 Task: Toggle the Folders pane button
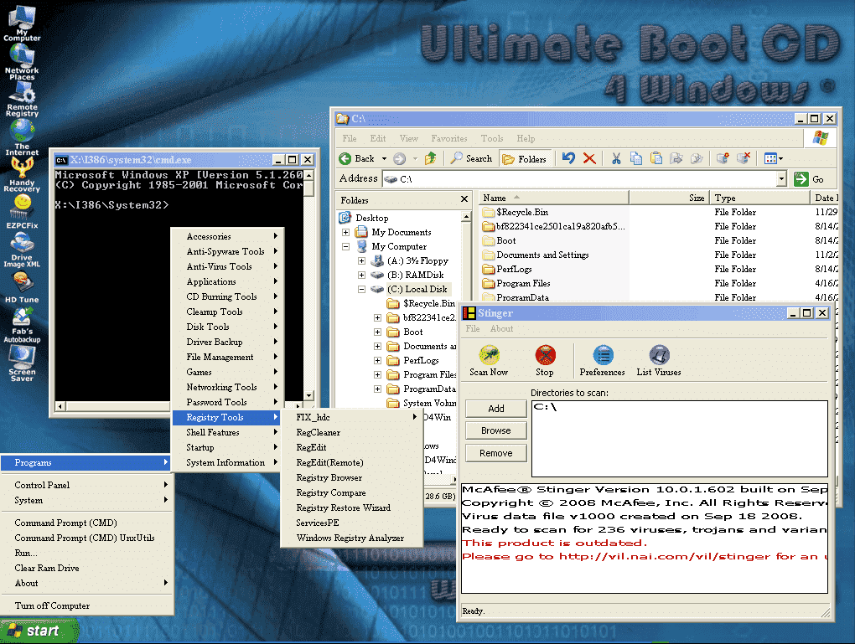(x=525, y=158)
